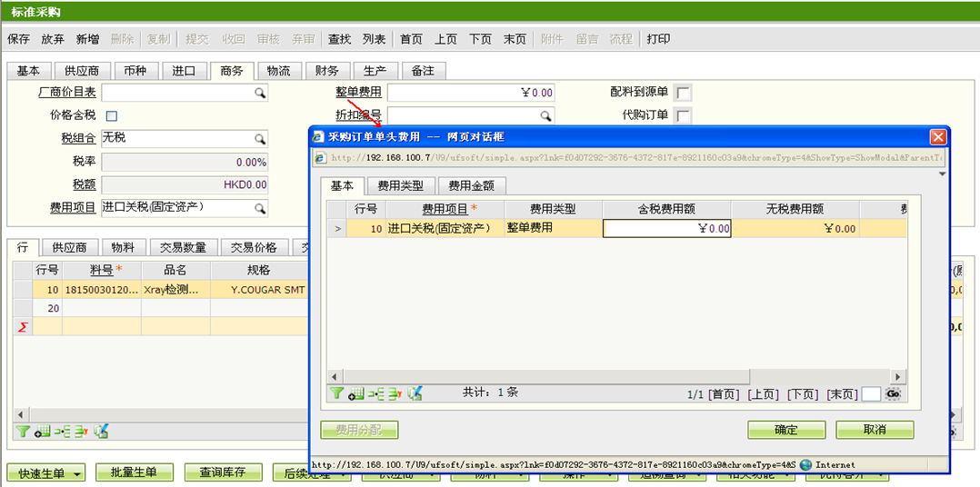This screenshot has height=487, width=980.
Task: Click filter funnel icon under main order grid
Action: pyautogui.click(x=23, y=432)
